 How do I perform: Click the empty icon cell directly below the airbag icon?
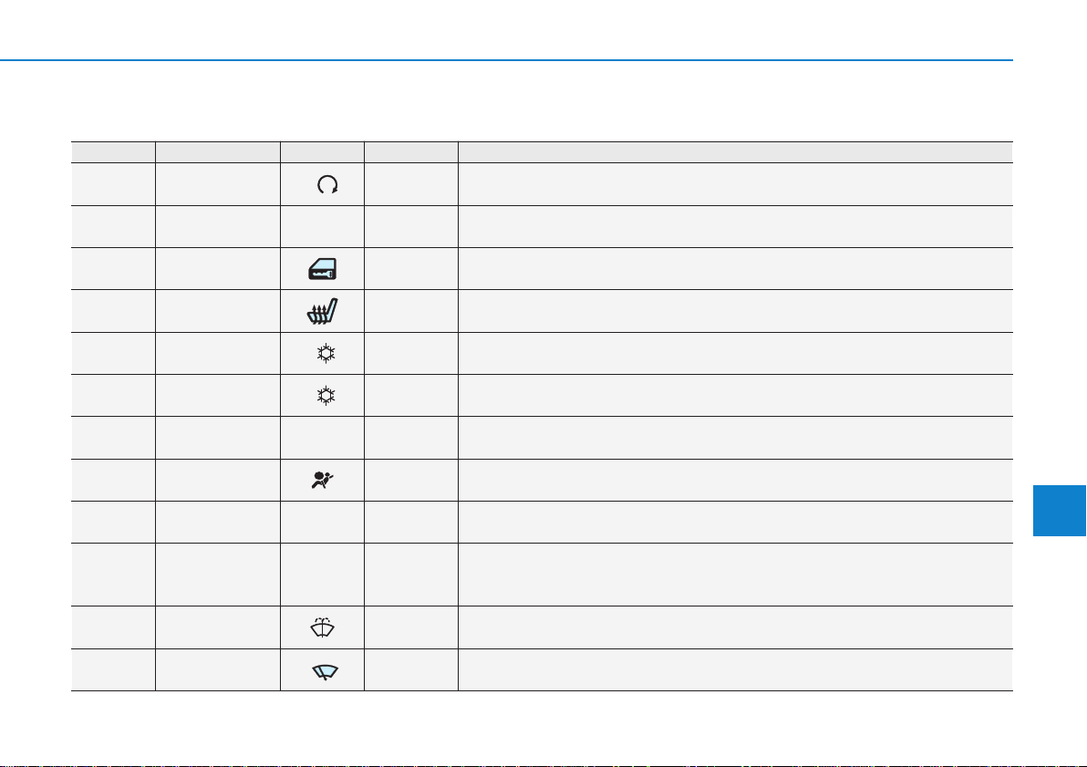click(x=322, y=523)
